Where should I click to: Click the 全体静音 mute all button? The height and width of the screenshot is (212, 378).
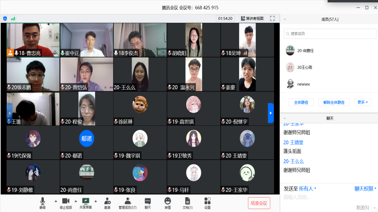click(301, 102)
